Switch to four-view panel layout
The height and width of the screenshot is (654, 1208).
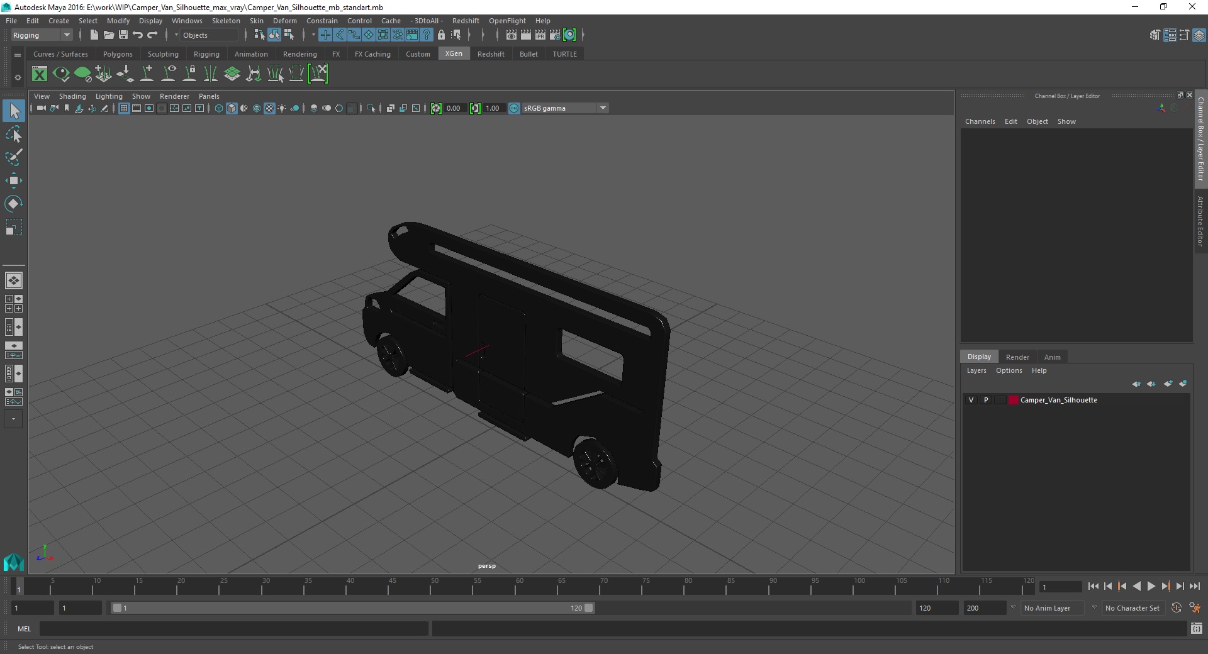pyautogui.click(x=14, y=304)
